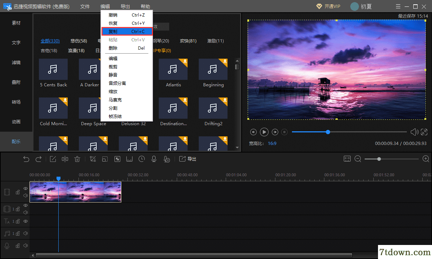Open speech-to-text microphone tool

(166, 159)
